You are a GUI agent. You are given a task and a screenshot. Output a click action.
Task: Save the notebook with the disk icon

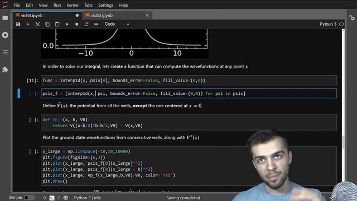click(18, 24)
